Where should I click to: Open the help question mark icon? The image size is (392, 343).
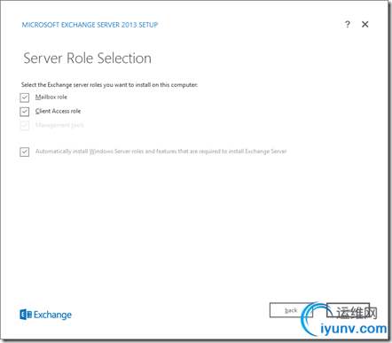pyautogui.click(x=348, y=24)
